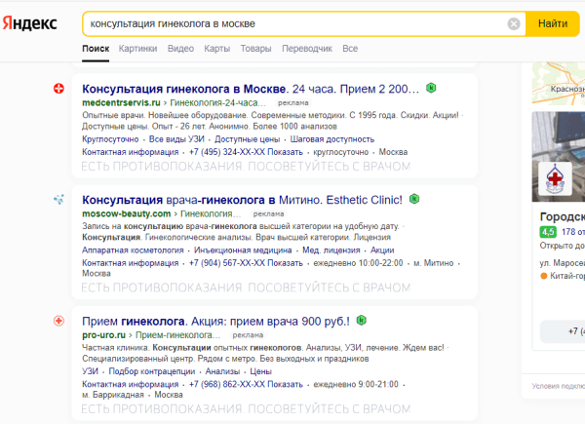Screen dimensions: 585x424
Task: Open the Анализы sitelink
Action: point(222,371)
